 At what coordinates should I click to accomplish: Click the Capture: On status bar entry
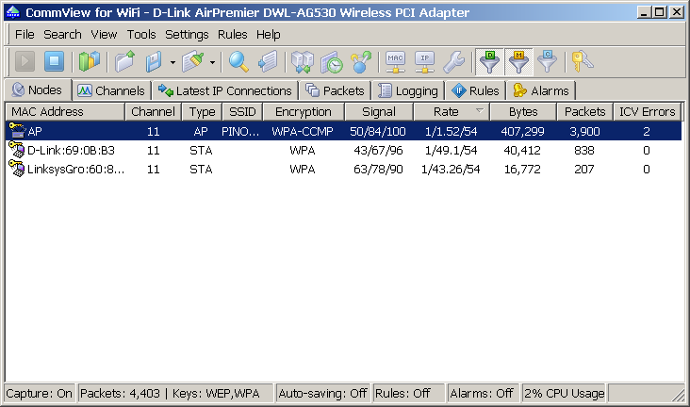[x=40, y=393]
